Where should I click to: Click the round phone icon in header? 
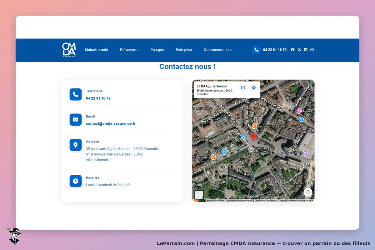[257, 50]
